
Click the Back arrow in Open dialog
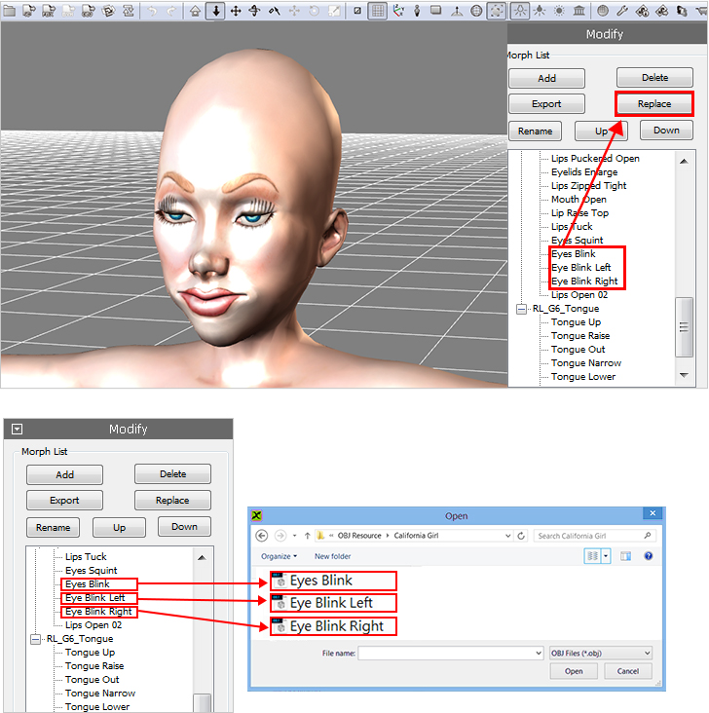(x=262, y=536)
